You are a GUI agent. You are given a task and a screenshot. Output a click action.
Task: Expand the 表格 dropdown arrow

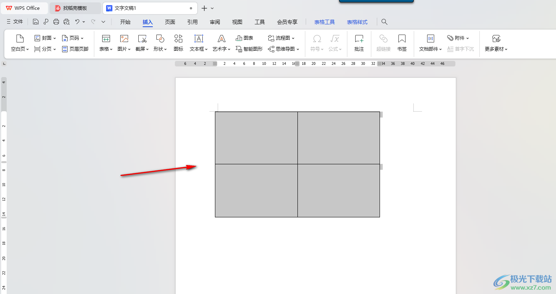pos(111,50)
